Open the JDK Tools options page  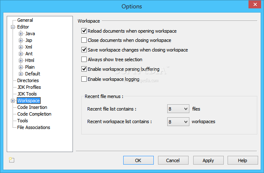[x=27, y=94]
